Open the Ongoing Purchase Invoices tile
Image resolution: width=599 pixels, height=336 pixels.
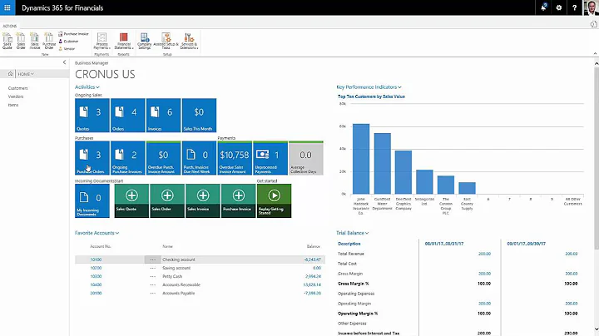pyautogui.click(x=127, y=158)
